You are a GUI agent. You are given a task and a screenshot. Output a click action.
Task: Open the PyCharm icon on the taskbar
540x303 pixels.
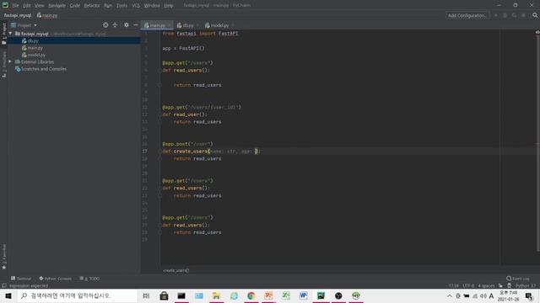pyautogui.click(x=321, y=295)
